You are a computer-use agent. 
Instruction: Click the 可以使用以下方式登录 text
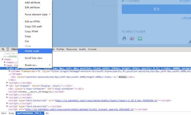point(133,32)
